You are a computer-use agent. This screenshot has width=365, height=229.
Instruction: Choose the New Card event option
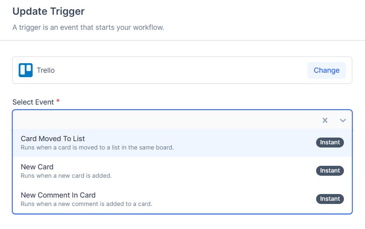pos(37,167)
